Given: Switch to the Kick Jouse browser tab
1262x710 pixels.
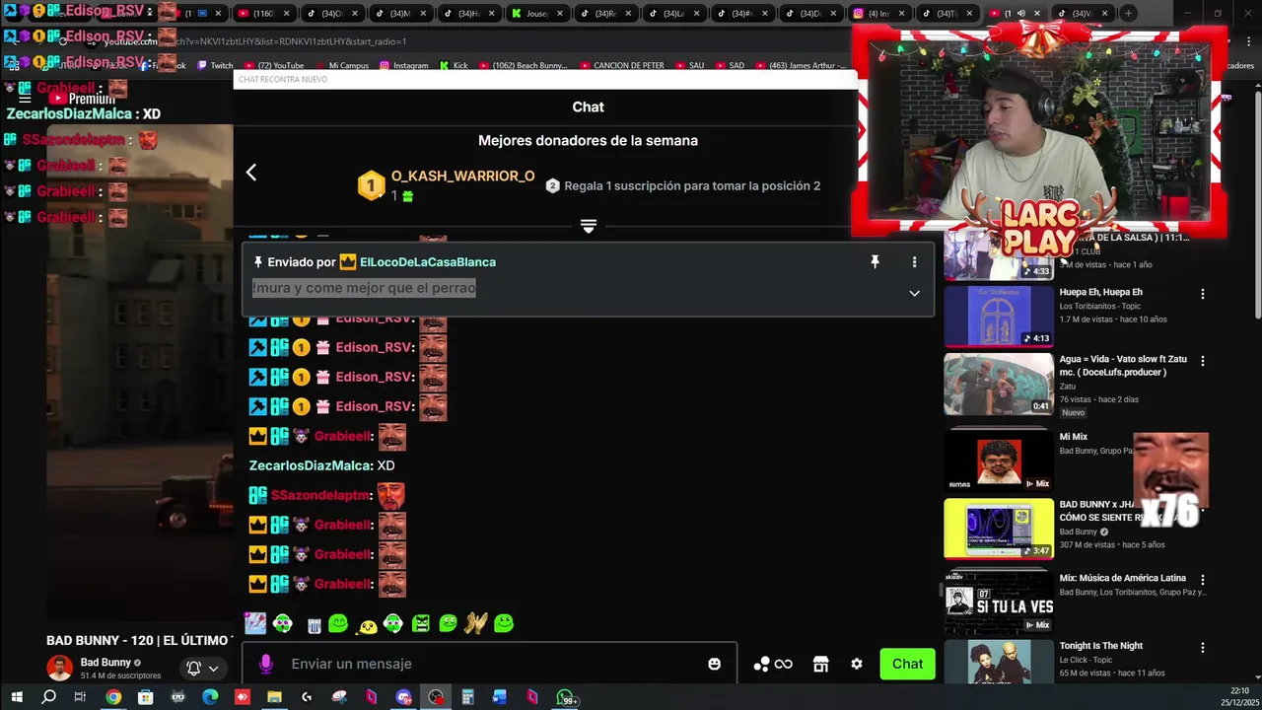Looking at the screenshot, I should 536,14.
